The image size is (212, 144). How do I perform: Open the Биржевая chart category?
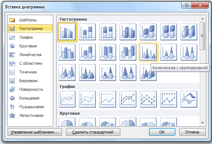pyautogui.click(x=30, y=81)
